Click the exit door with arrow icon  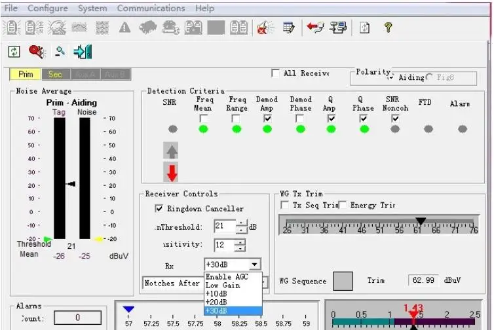point(83,52)
